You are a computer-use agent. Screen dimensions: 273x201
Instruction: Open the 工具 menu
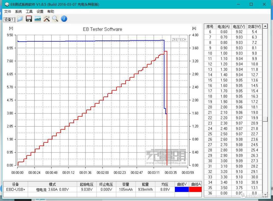[29, 11]
